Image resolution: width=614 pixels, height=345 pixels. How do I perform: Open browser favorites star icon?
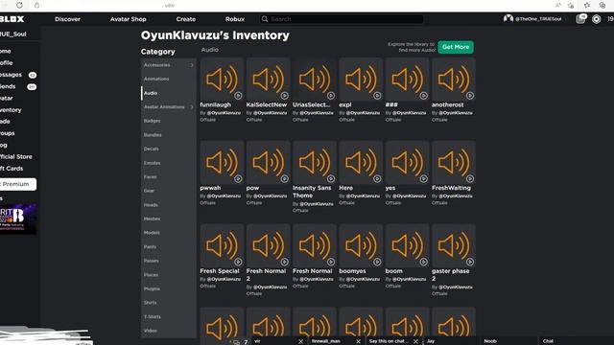tap(586, 5)
